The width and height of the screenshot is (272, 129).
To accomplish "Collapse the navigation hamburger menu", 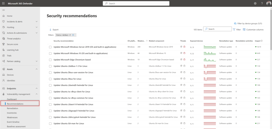I will click(3, 10).
